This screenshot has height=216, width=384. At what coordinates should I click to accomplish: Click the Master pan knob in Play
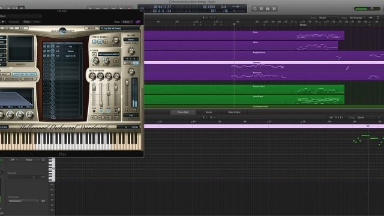tap(131, 51)
